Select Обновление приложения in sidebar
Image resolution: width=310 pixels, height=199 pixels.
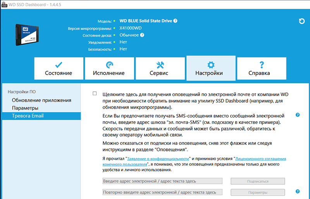coord(41,100)
